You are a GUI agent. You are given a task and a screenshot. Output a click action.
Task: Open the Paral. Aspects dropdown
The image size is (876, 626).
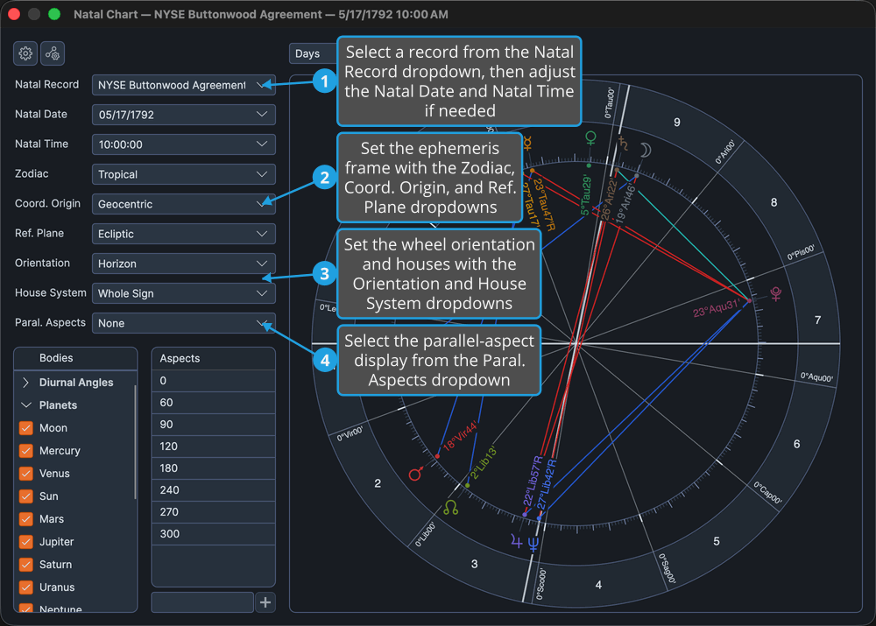click(183, 323)
